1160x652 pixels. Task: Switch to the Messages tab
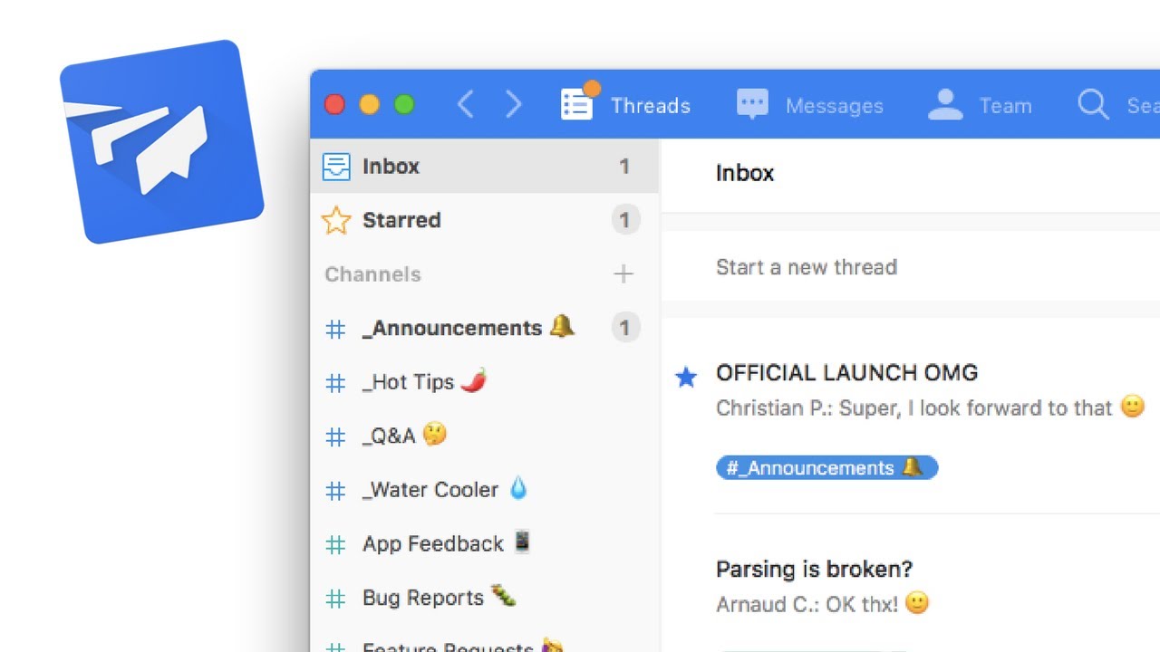tap(809, 105)
